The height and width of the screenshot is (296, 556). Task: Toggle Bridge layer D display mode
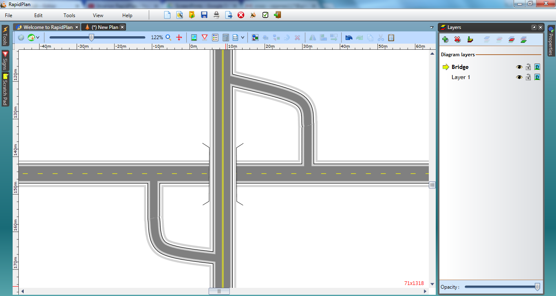537,67
